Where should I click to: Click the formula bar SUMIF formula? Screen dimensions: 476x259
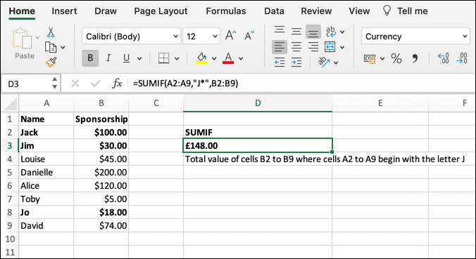pos(185,84)
